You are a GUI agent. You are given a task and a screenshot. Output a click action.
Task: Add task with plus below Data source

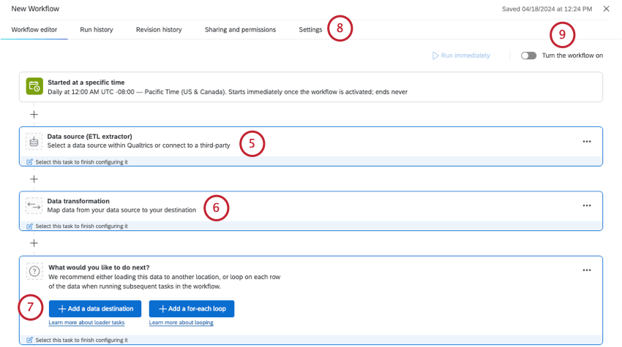pos(34,179)
